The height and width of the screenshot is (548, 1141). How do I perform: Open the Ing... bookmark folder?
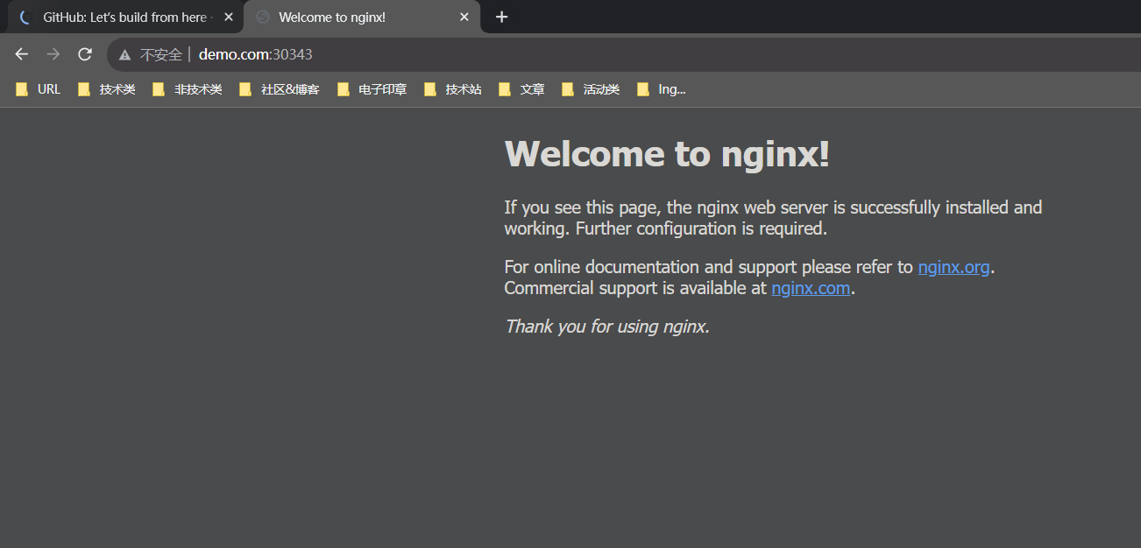662,89
